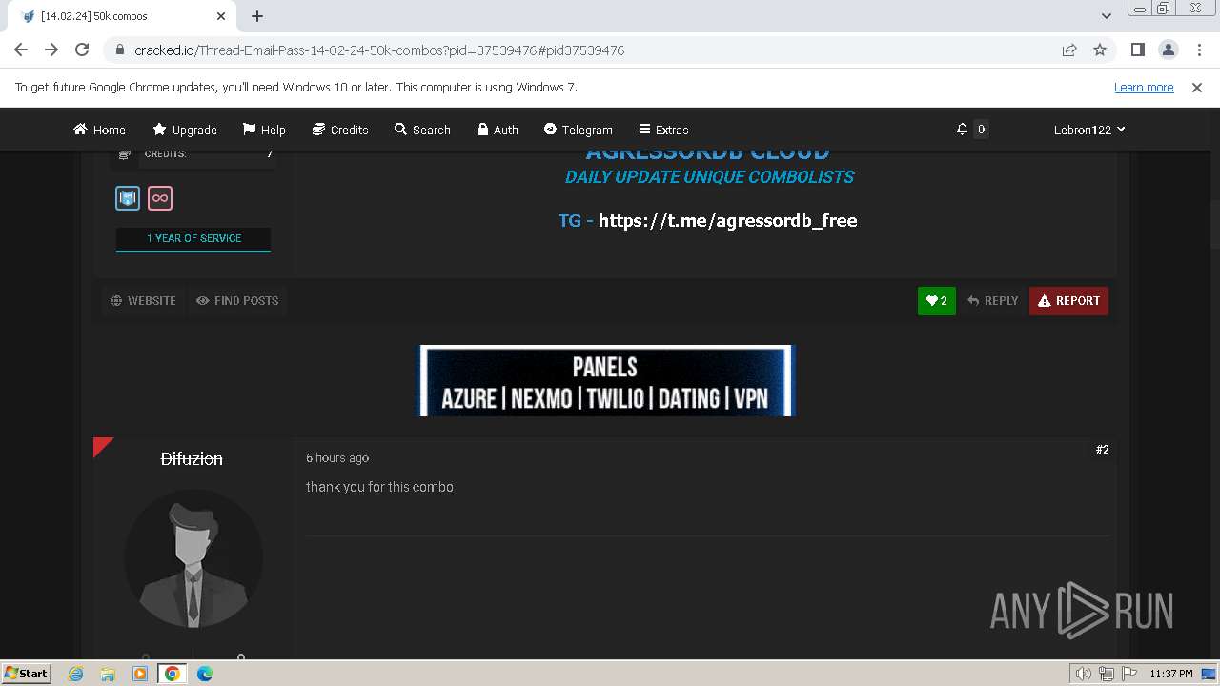Bookmark this page with the star icon
1220x686 pixels.
1100,50
